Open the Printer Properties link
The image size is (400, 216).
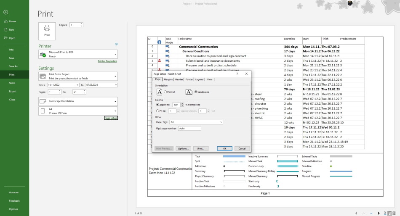click(x=107, y=61)
